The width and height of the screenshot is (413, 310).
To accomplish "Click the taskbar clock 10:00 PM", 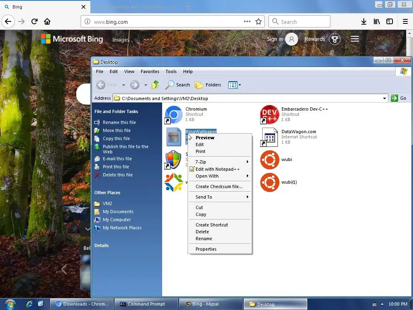I will (x=398, y=304).
